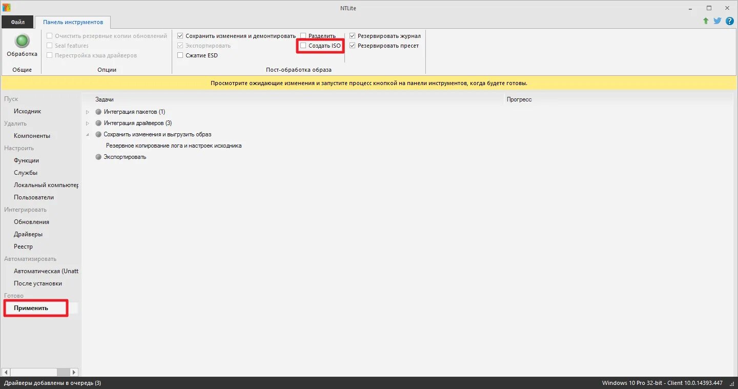Select the Интеграция пакетов status circle
Screen dimensions: 738x389
(x=98, y=112)
